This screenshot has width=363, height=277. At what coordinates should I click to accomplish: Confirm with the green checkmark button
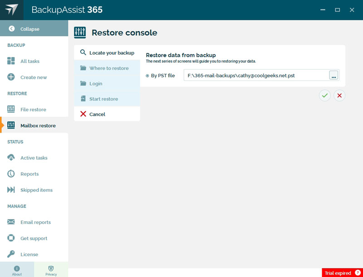click(x=325, y=96)
